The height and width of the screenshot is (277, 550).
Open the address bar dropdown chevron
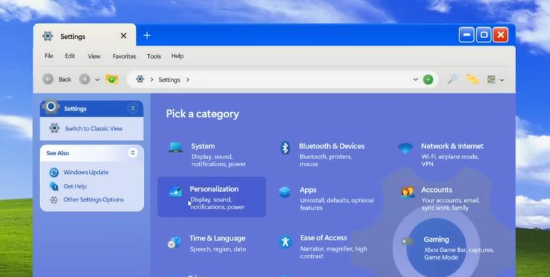[x=415, y=80]
